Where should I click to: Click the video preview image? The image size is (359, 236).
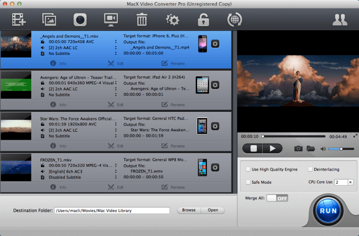coord(298,81)
